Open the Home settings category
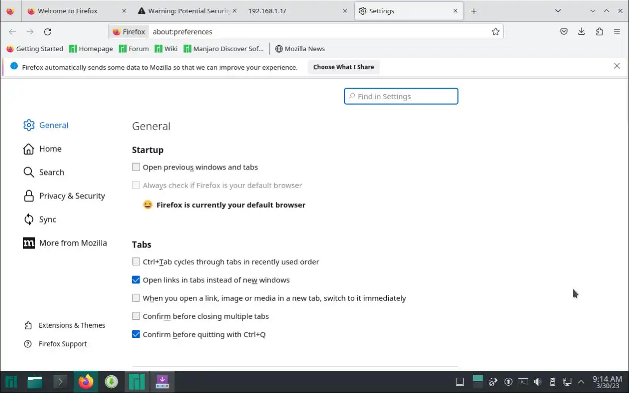This screenshot has width=629, height=393. coord(42,149)
